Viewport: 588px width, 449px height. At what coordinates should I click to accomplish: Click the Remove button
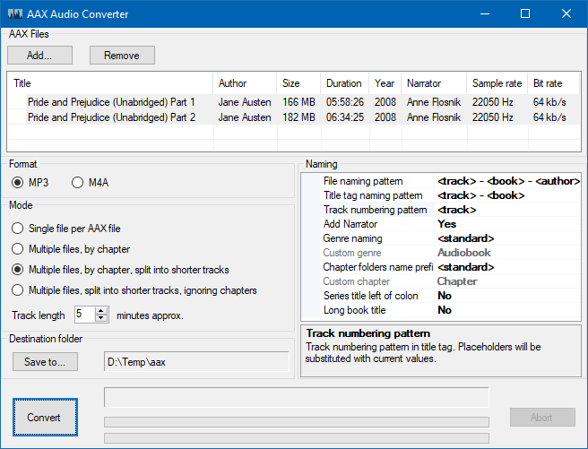click(122, 56)
